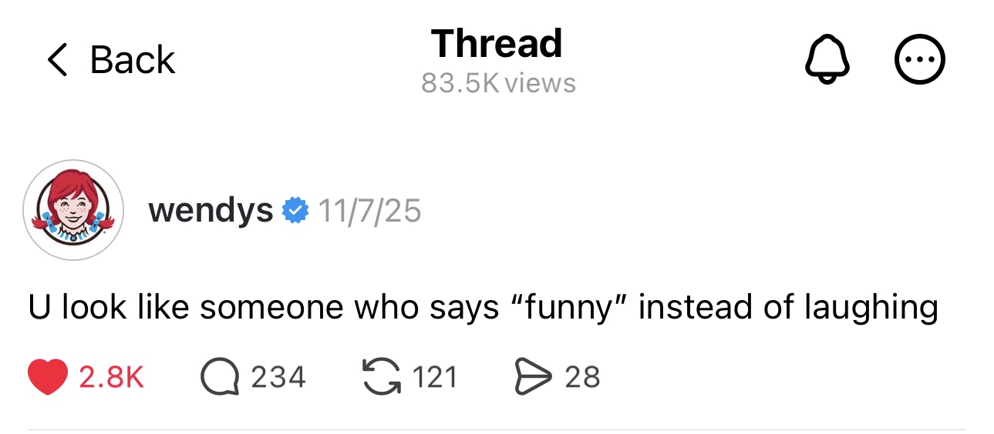The height and width of the screenshot is (434, 994).
Task: Open notifications with the bell icon
Action: pyautogui.click(x=827, y=60)
